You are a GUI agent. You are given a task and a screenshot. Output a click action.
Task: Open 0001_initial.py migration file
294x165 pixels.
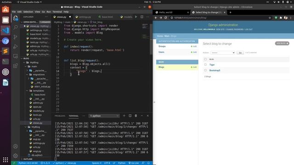point(42,87)
